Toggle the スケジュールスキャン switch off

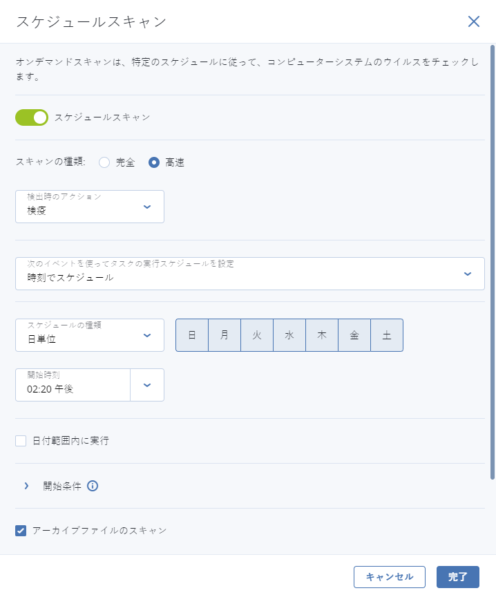[32, 117]
